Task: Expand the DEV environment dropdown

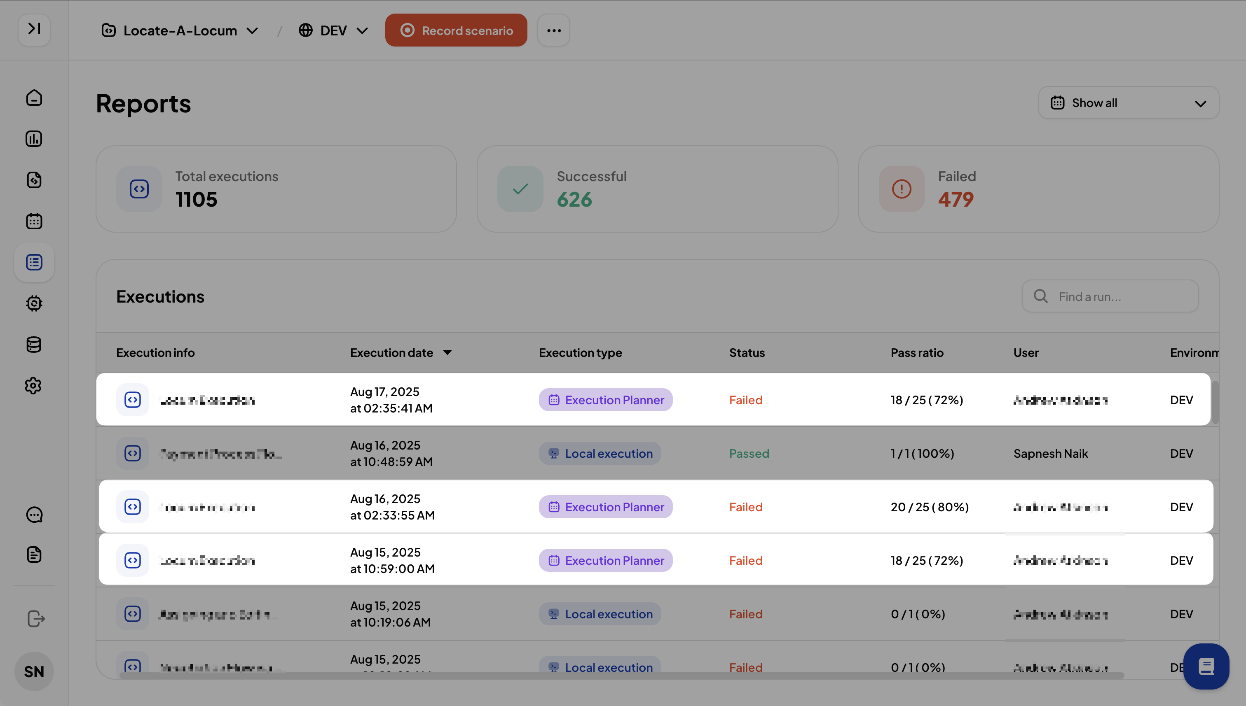Action: [x=333, y=30]
